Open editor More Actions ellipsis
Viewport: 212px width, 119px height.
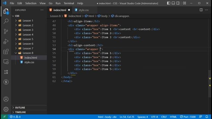206,10
